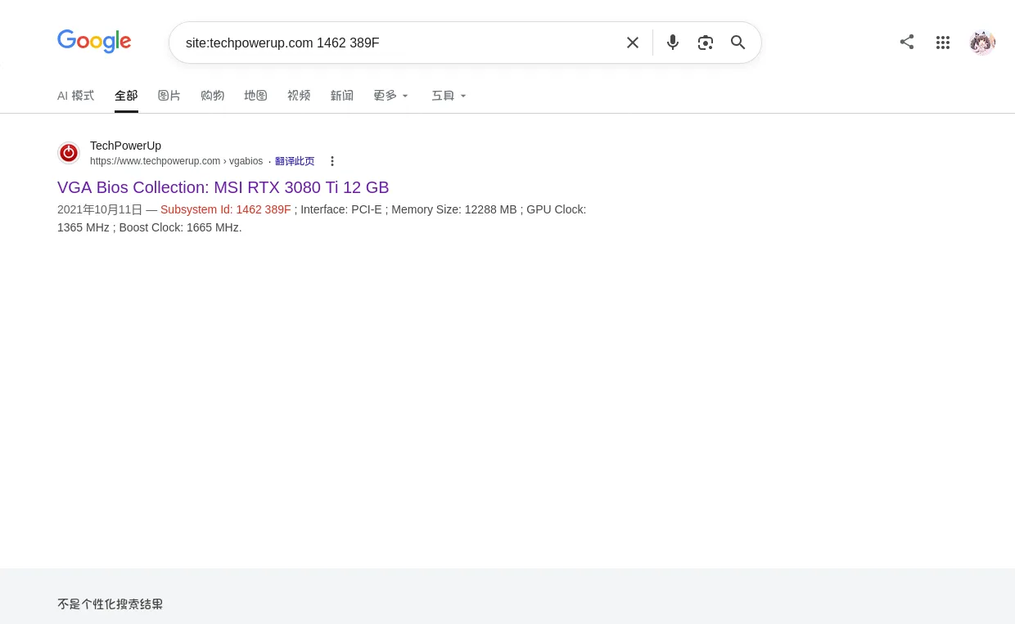Switch to the 地图 tab

pyautogui.click(x=256, y=96)
